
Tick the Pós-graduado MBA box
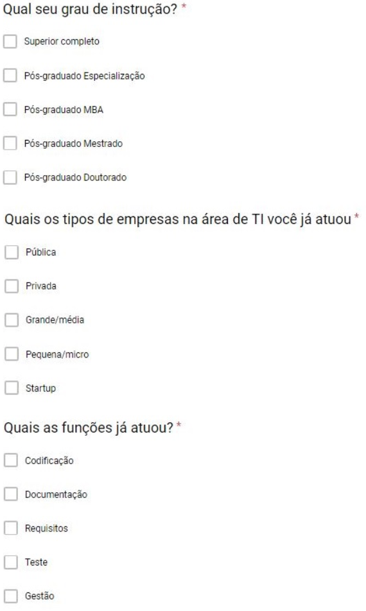pyautogui.click(x=10, y=110)
